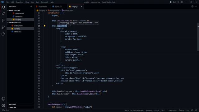The image size is (199, 112).
Task: Toggle Panel layout icon in title bar
Action: (174, 2)
